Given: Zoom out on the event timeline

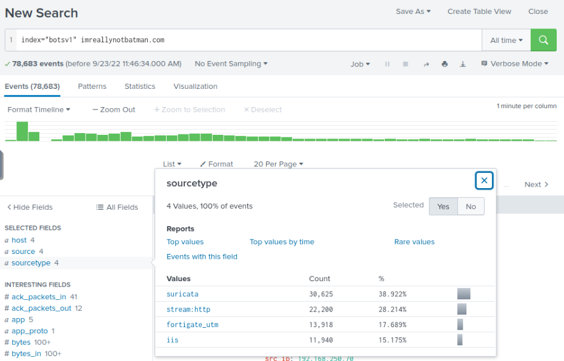Looking at the screenshot, I should (x=113, y=109).
